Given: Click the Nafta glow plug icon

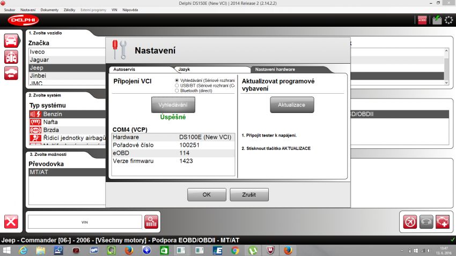Looking at the screenshot, I should point(35,122).
